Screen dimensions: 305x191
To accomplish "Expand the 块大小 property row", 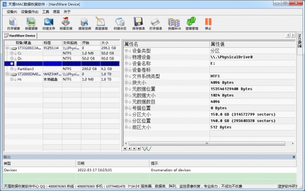I will point(126,83).
